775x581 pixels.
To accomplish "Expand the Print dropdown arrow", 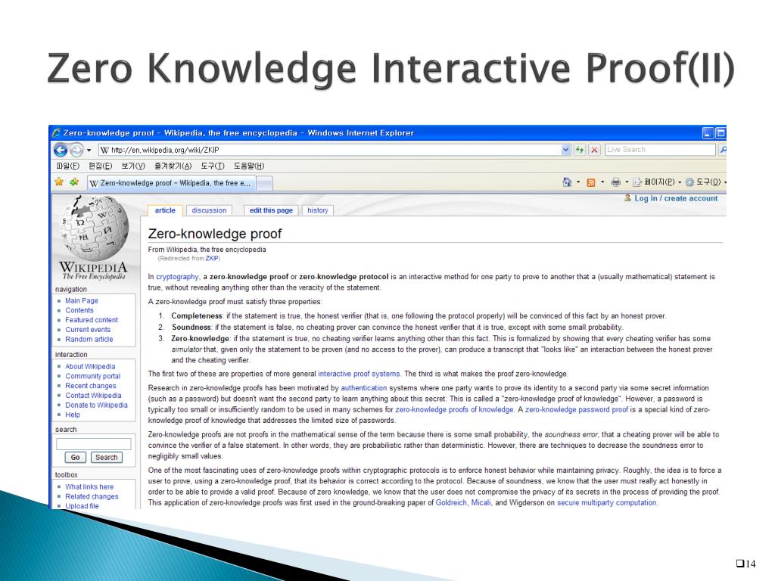I will pyautogui.click(x=627, y=182).
